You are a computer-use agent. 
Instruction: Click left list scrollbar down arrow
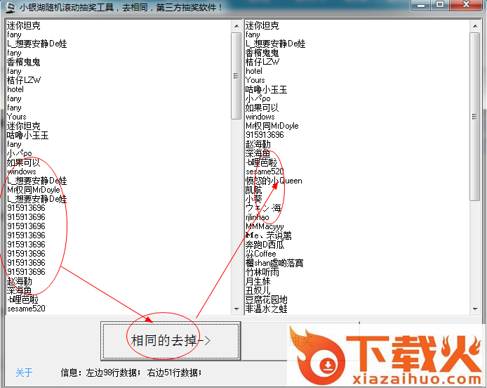[x=236, y=308]
